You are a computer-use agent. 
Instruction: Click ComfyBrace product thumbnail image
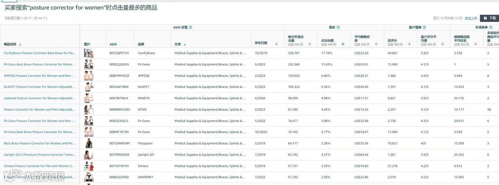click(89, 53)
